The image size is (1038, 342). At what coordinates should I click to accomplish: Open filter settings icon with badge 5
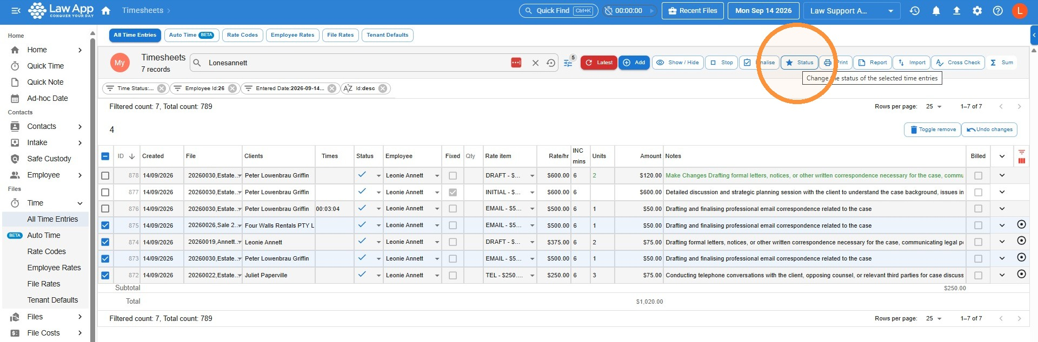point(568,63)
